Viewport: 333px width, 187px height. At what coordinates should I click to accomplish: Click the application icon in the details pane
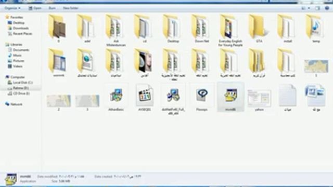point(11,179)
